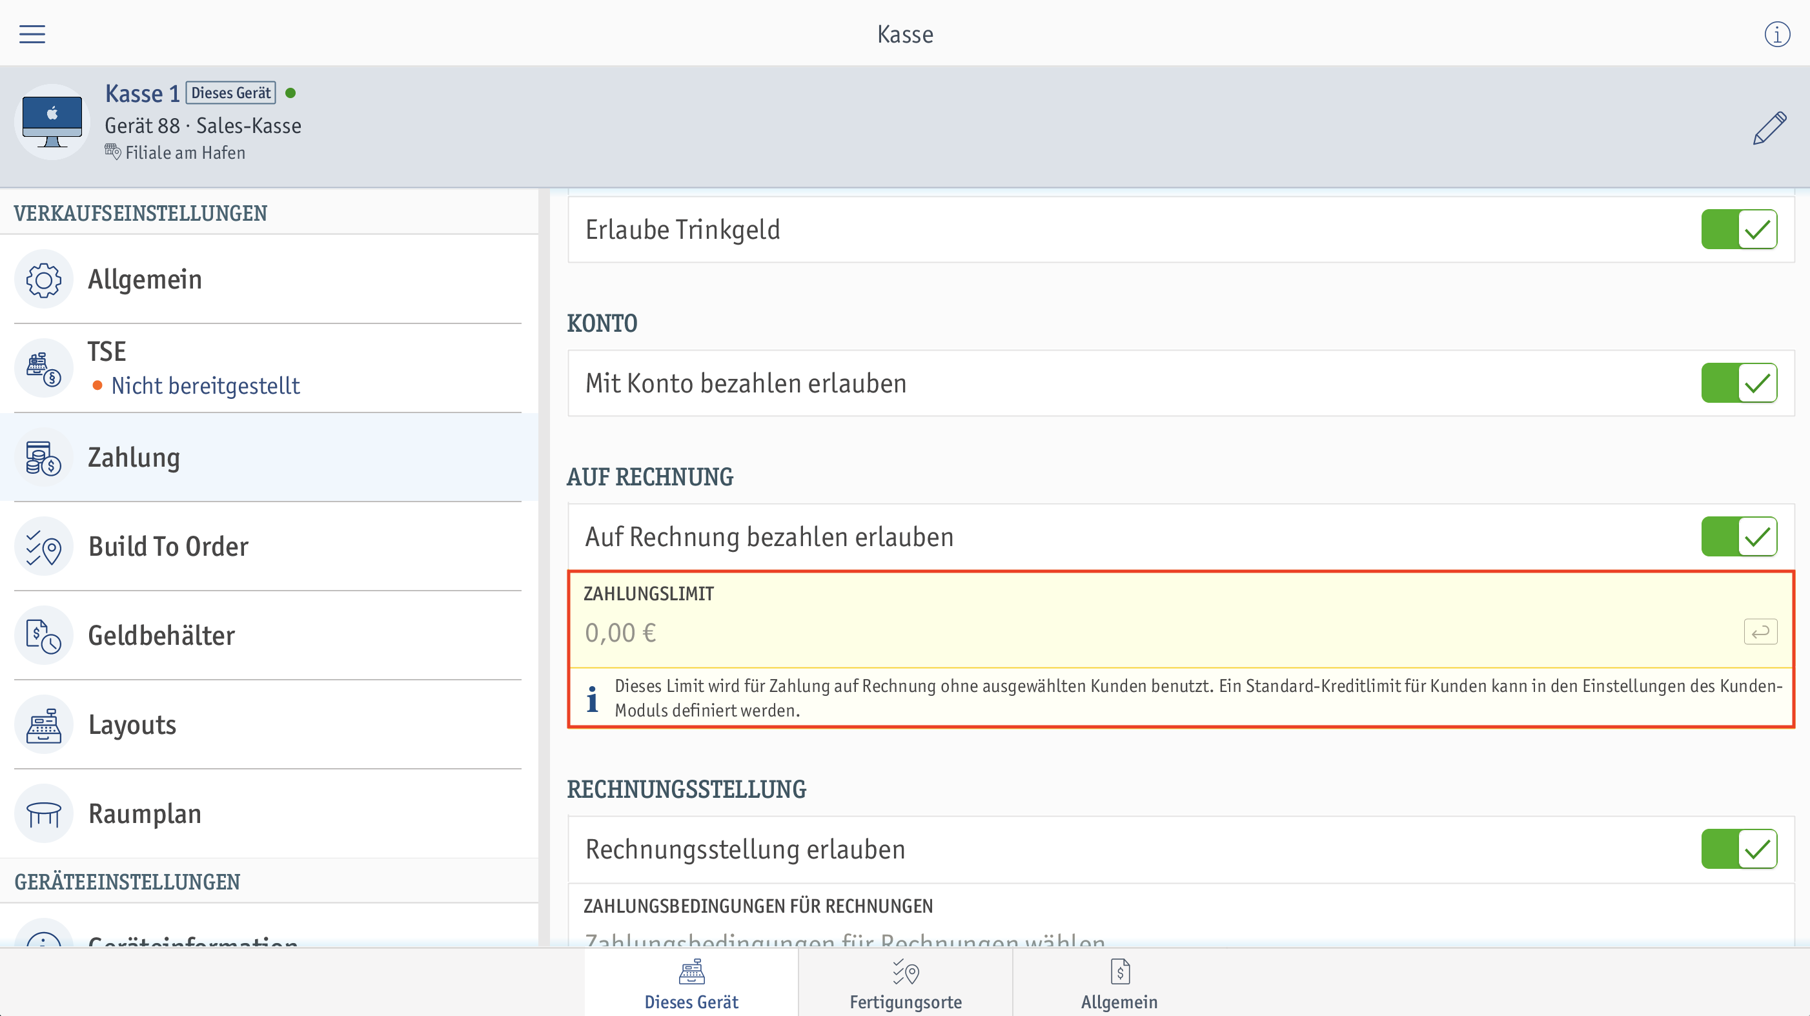Click the Filiale am Hafen store icon
The width and height of the screenshot is (1810, 1016).
pyautogui.click(x=112, y=152)
